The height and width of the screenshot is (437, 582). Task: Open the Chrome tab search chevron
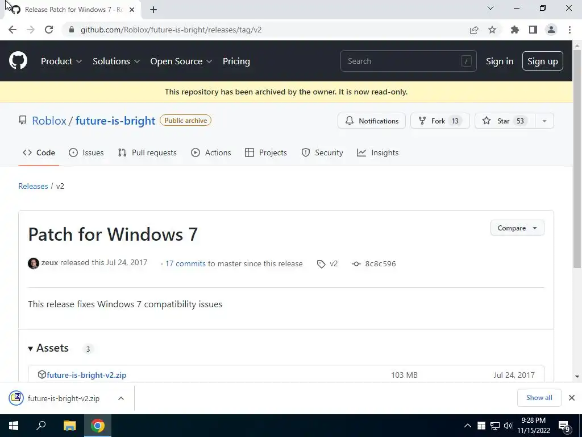(x=490, y=8)
